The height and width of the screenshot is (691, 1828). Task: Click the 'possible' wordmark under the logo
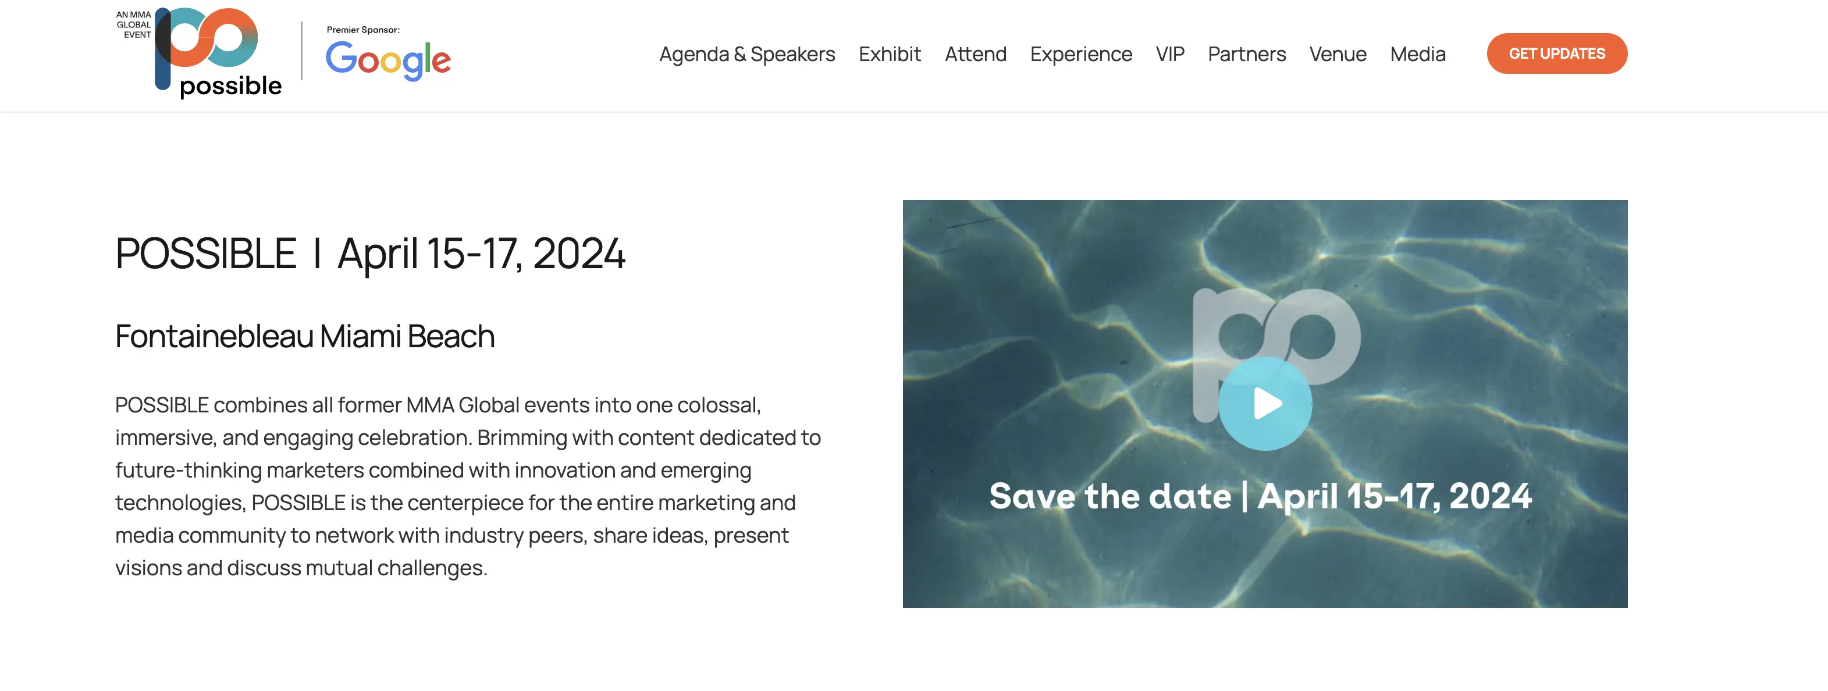pyautogui.click(x=230, y=86)
